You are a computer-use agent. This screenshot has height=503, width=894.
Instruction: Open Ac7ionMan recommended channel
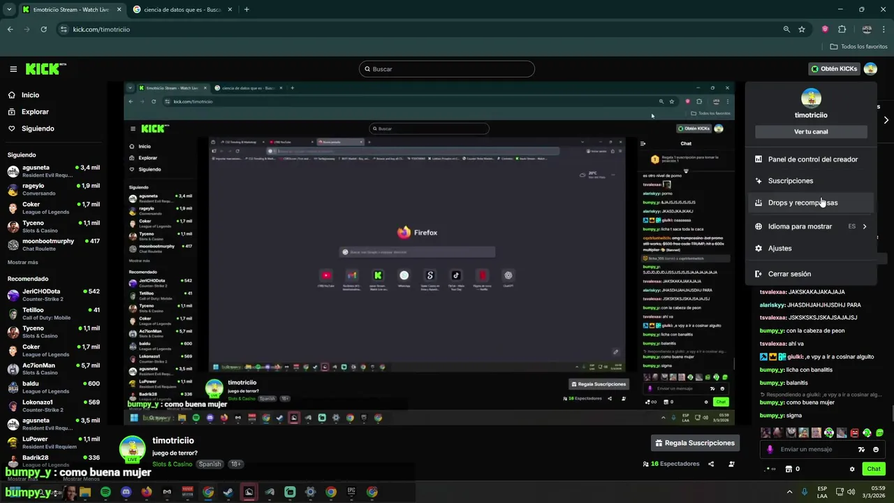tap(54, 369)
